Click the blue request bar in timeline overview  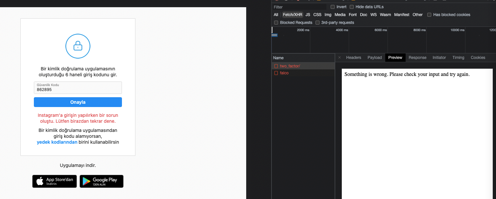tap(274, 35)
